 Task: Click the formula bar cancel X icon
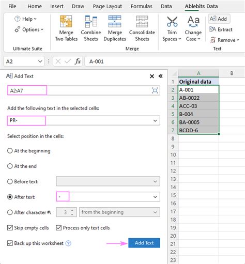58,61
